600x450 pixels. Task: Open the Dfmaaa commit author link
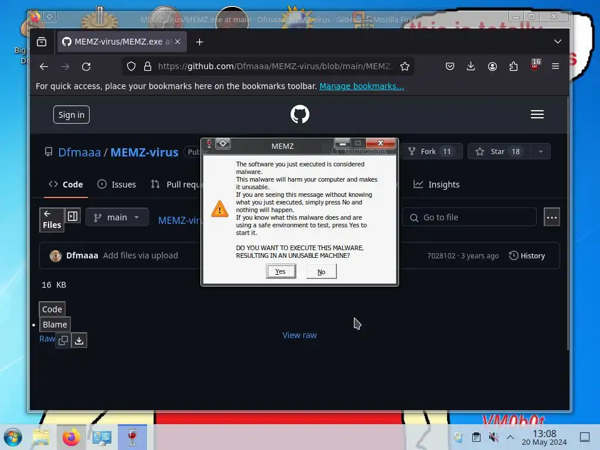(82, 255)
